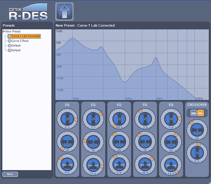Click the crossover dB knob showing 0.8
211x184 pixels.
pyautogui.click(x=197, y=152)
